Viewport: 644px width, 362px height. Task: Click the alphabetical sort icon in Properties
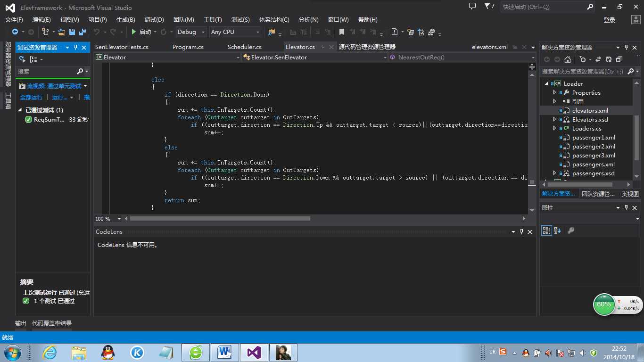point(557,230)
